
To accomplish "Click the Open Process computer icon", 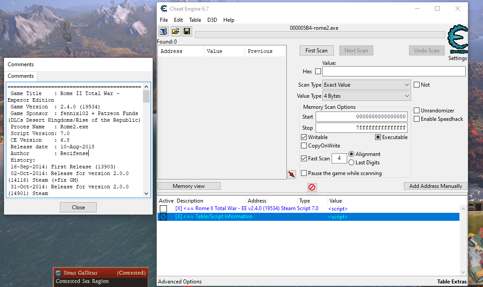I will (163, 31).
